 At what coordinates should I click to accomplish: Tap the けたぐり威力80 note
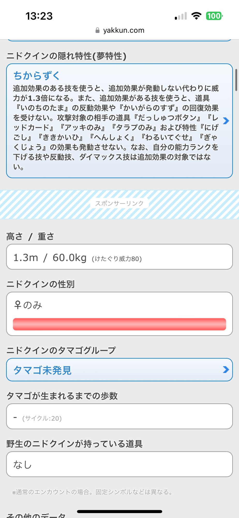click(117, 259)
